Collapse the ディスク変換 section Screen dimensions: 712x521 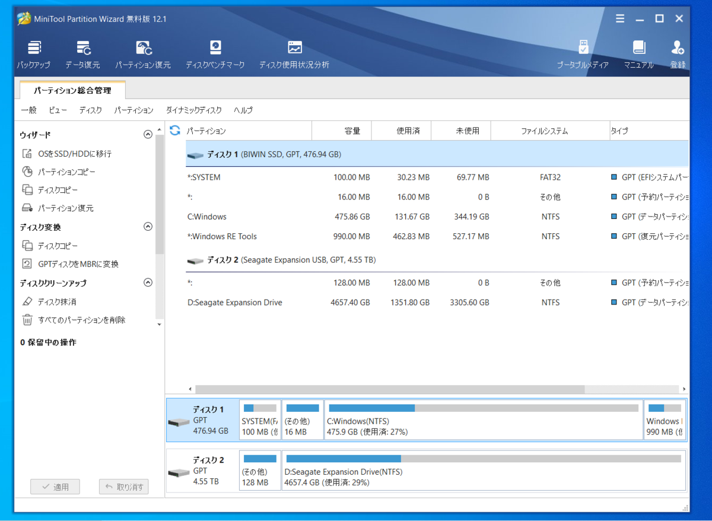148,227
